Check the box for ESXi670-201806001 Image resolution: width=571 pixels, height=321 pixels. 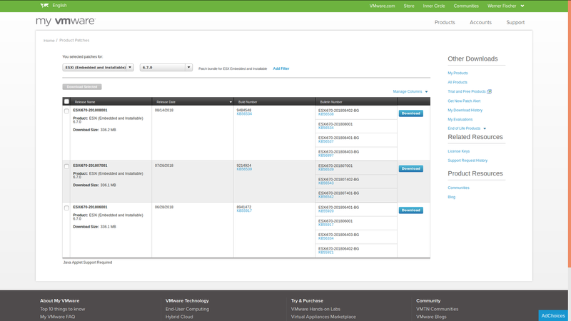66,208
